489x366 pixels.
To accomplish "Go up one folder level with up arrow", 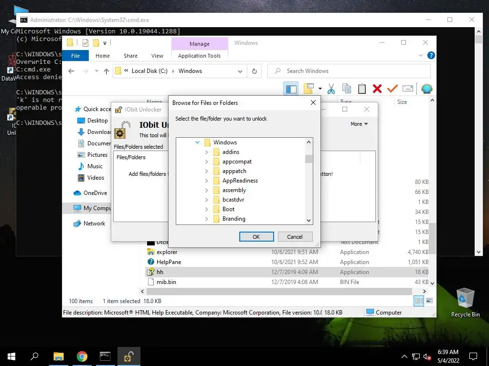I will click(106, 71).
